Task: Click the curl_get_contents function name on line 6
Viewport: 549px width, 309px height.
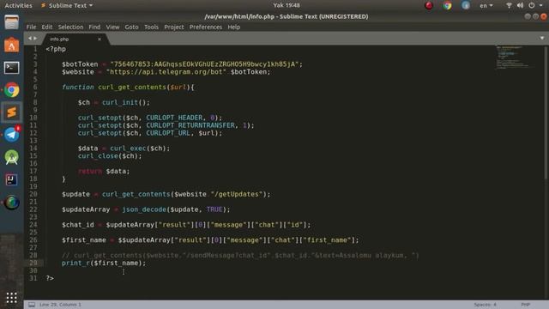Action: tap(132, 87)
